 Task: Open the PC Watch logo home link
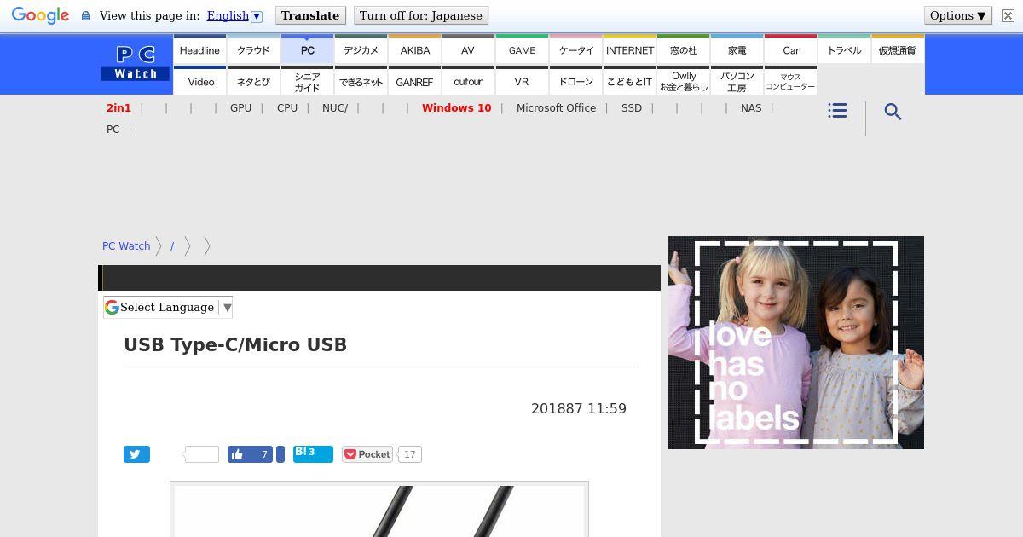(x=136, y=64)
